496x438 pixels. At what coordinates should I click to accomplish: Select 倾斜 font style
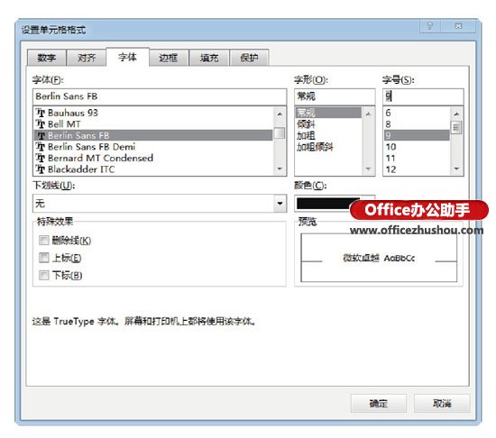coord(328,124)
